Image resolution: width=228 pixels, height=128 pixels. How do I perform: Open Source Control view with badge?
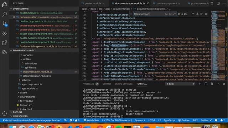click(x=5, y=24)
